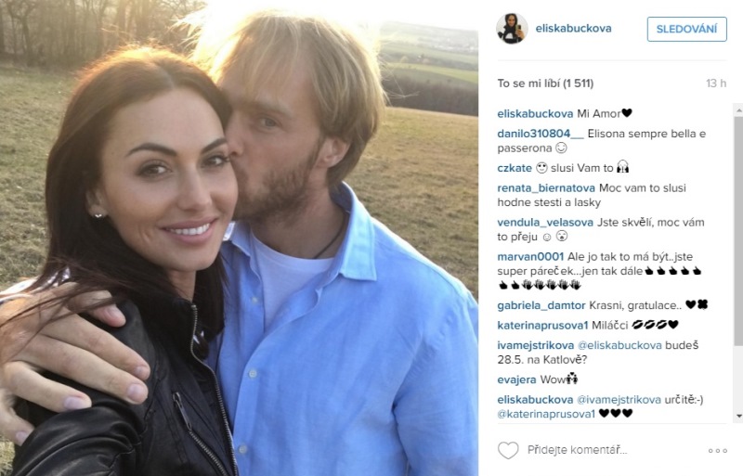Viewport: 743px width, 476px height.
Task: Open danilo310804__ commenter profile
Action: (541, 134)
